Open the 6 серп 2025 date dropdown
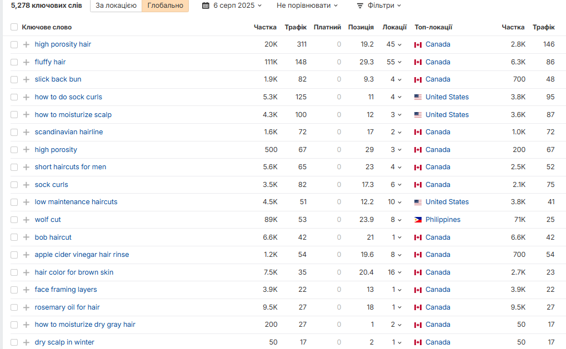 232,6
